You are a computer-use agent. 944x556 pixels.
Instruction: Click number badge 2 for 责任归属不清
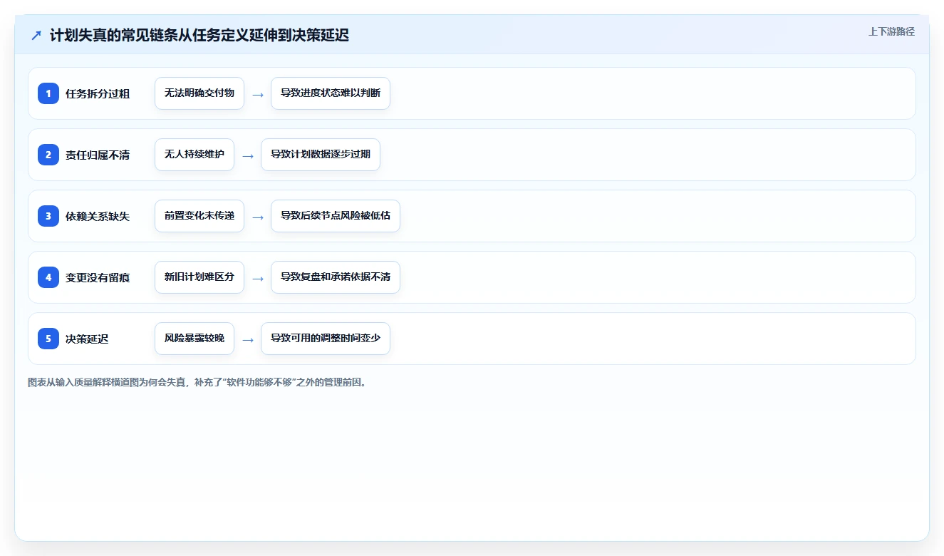tap(48, 155)
